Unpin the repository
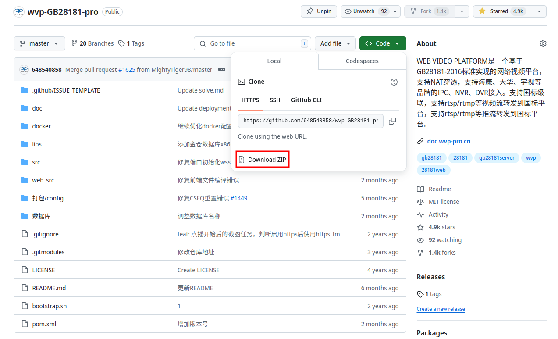 click(x=319, y=11)
